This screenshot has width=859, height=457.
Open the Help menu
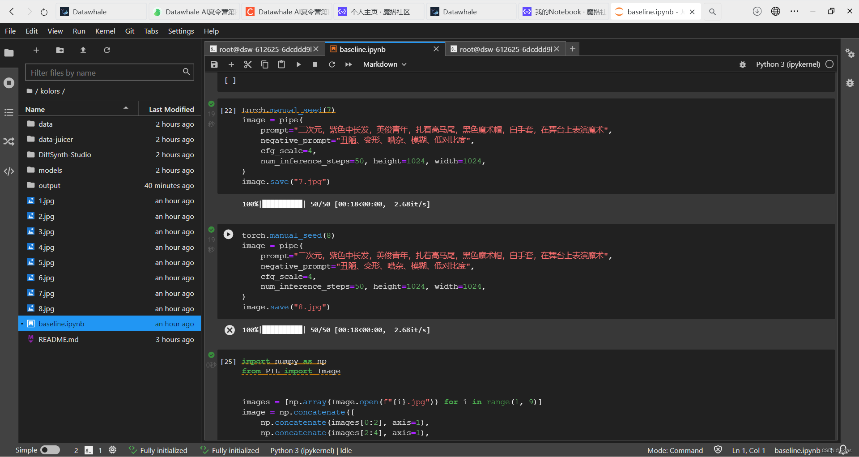click(x=211, y=31)
